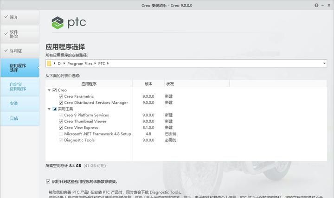Screen dimensions: 334x198
Task: Uncheck Creo Thumbnail Viewer checkbox
Action: click(x=61, y=121)
